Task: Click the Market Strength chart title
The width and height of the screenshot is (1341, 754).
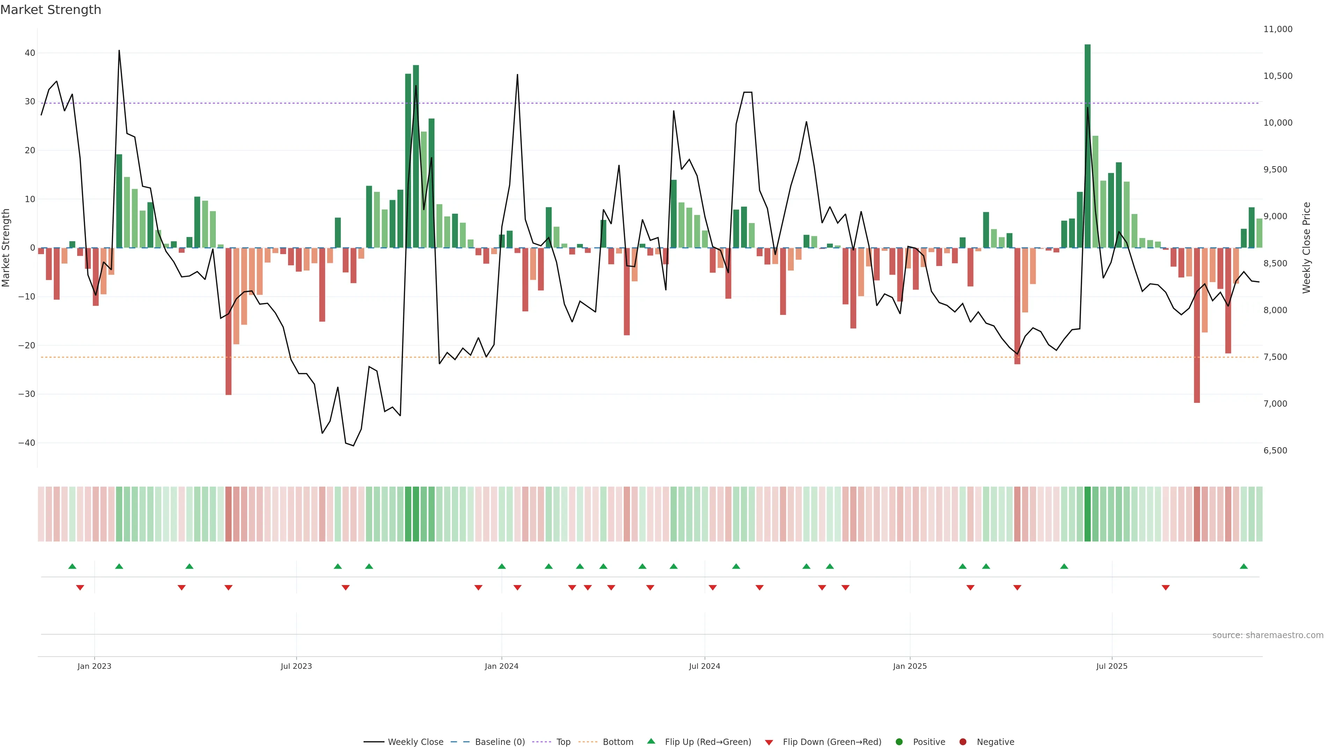Action: (51, 10)
